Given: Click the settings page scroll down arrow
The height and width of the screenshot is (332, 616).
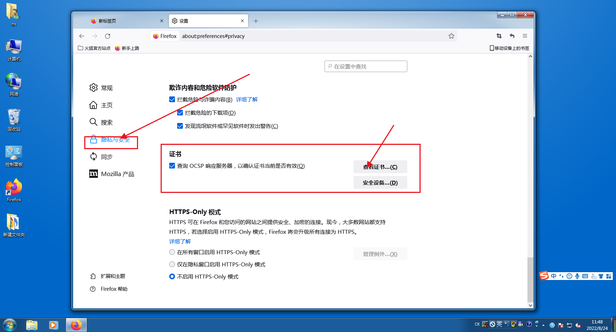Looking at the screenshot, I should point(530,305).
